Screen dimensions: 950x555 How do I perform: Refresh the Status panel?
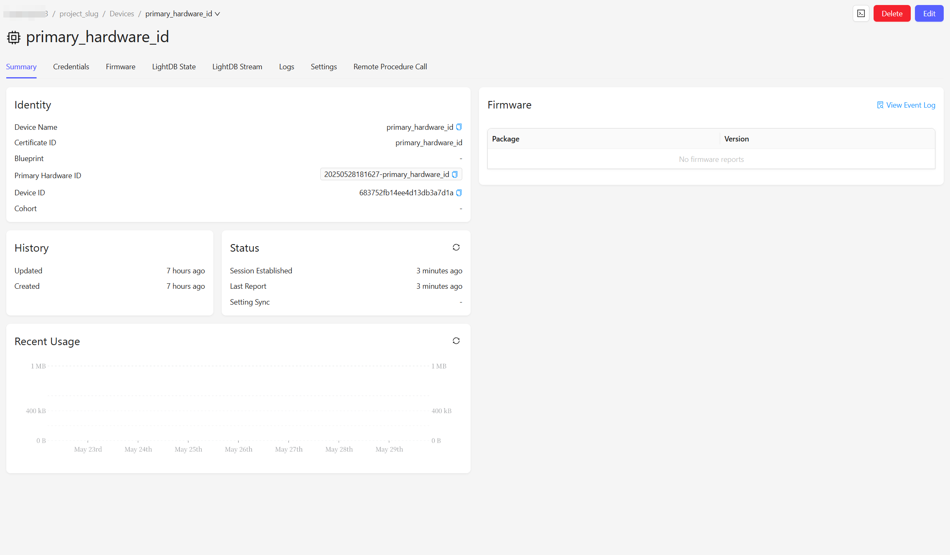click(x=456, y=247)
